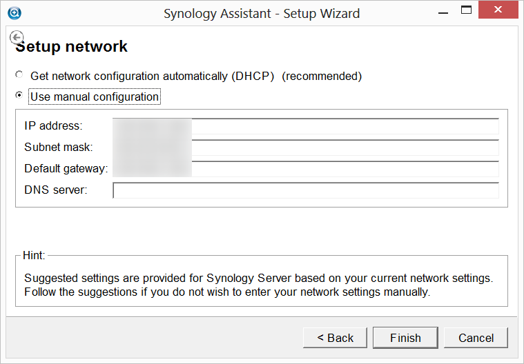524x364 pixels.
Task: Click the IP address input field
Action: pyautogui.click(x=306, y=126)
